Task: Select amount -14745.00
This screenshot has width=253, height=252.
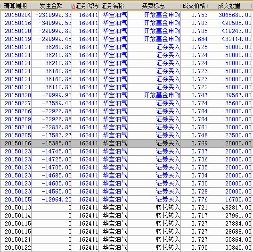Action: click(x=57, y=151)
